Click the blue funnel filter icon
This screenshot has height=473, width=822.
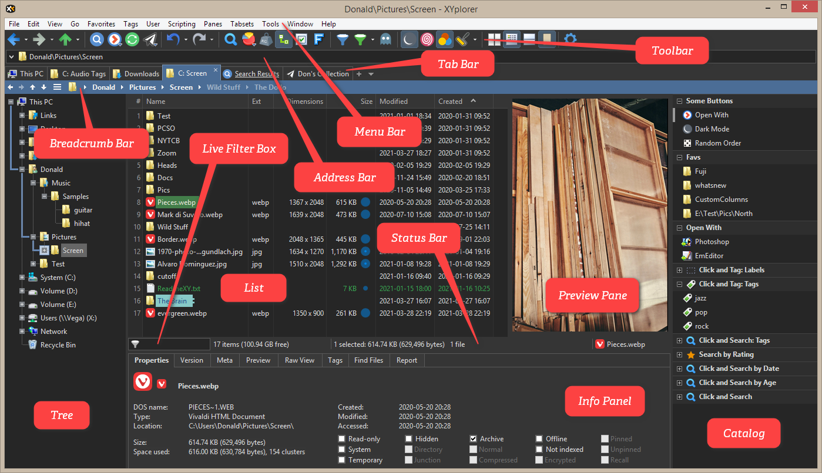342,39
